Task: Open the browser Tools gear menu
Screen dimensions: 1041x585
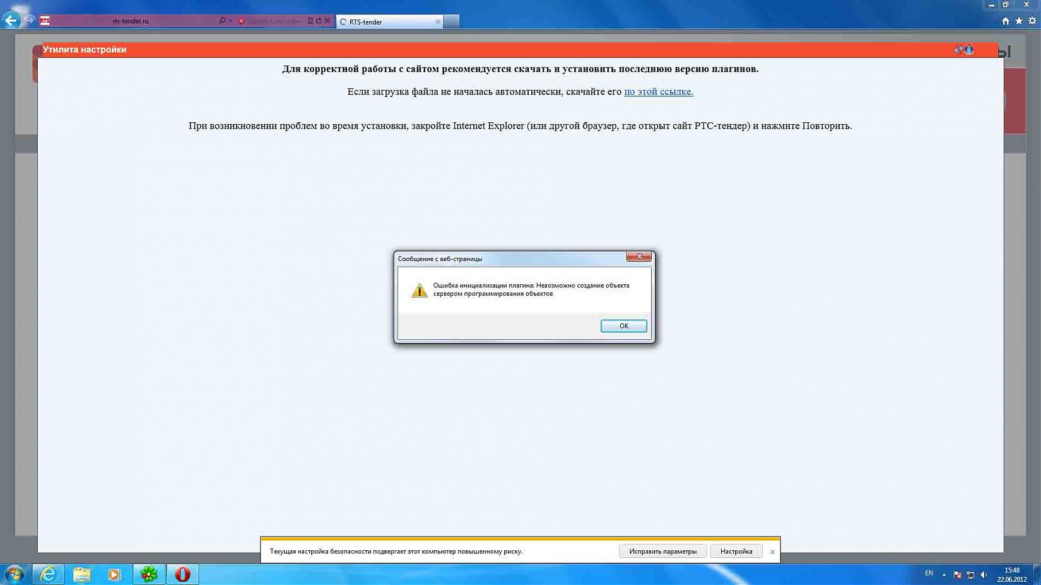Action: (x=1032, y=21)
